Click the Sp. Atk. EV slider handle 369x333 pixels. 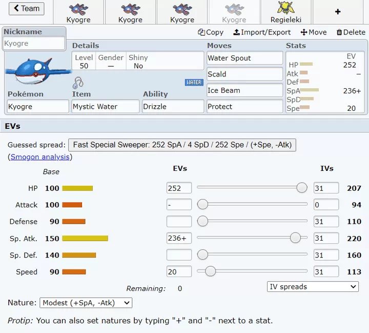295,238
